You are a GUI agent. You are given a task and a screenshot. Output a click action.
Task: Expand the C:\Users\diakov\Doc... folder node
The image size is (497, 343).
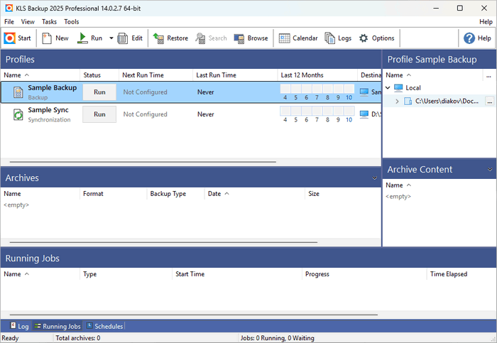[x=397, y=101]
